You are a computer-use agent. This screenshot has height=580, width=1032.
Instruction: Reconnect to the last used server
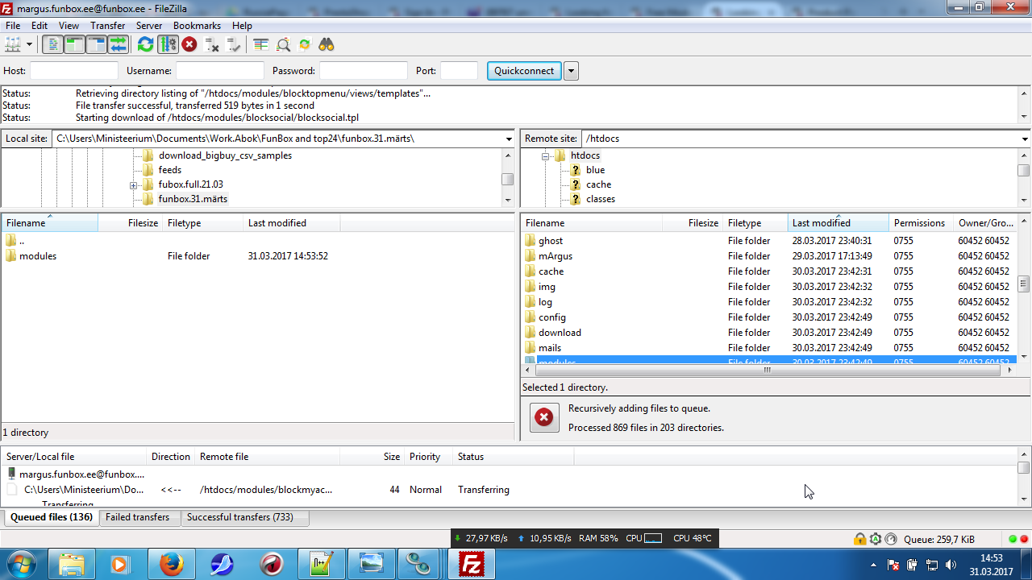[x=233, y=44]
